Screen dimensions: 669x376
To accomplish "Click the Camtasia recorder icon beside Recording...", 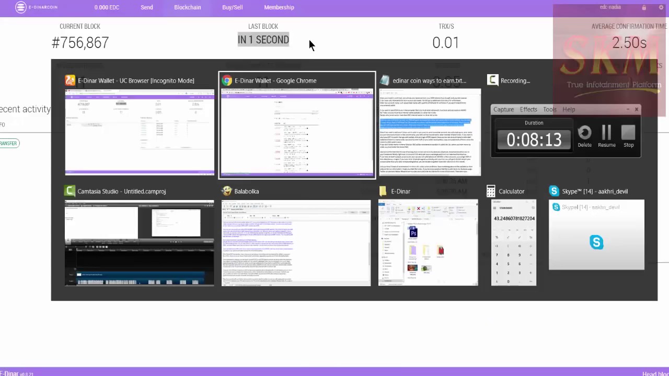I will (x=492, y=80).
